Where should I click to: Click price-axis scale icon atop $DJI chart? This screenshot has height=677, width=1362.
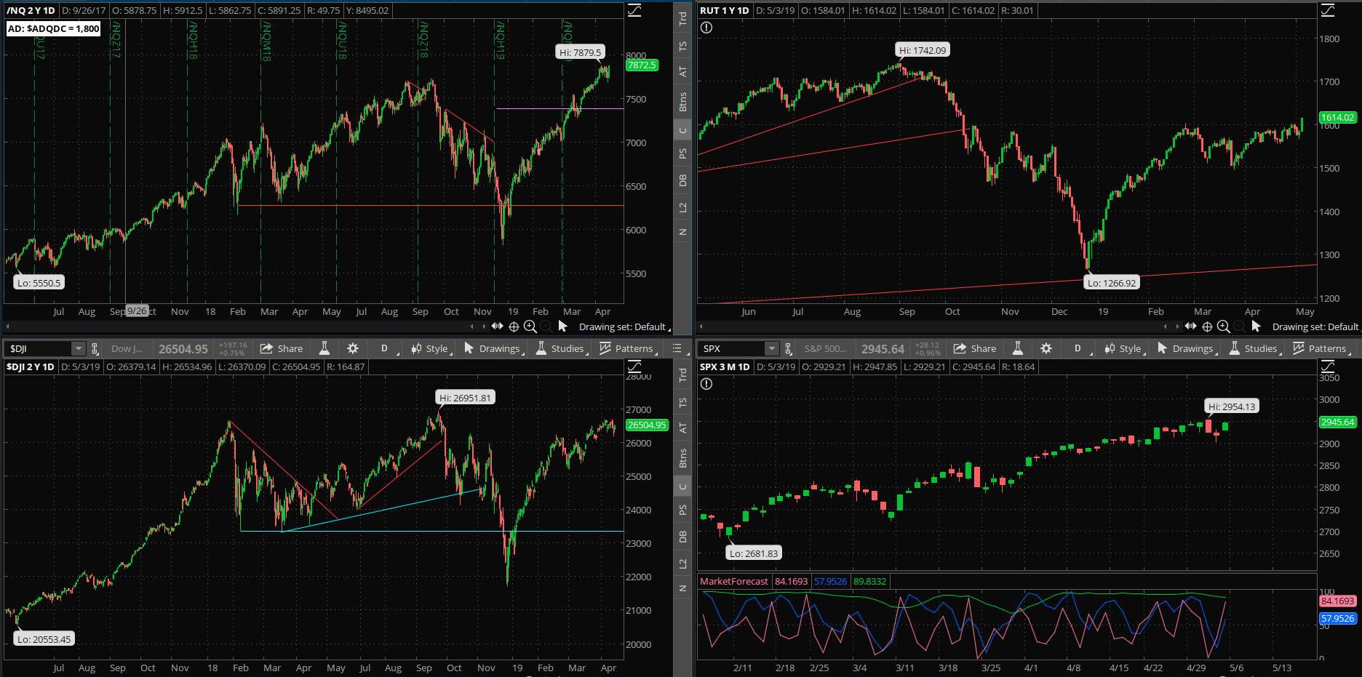click(x=635, y=366)
